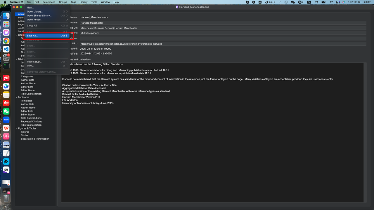Select Categories under Bibliography
374x210 pixels.
coord(27,76)
